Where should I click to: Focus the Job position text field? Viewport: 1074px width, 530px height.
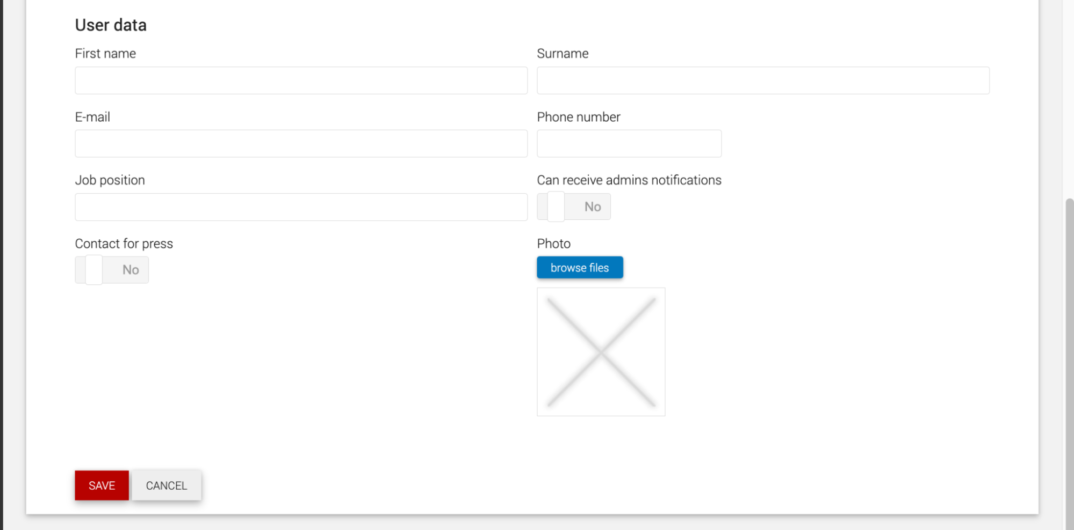(x=301, y=207)
